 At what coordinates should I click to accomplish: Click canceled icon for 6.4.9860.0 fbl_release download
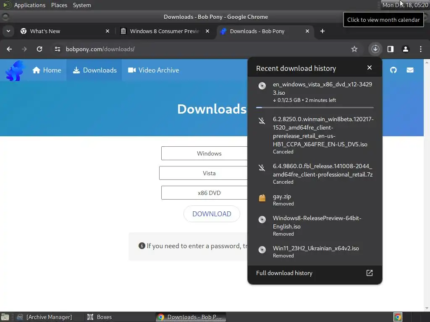[262, 167]
